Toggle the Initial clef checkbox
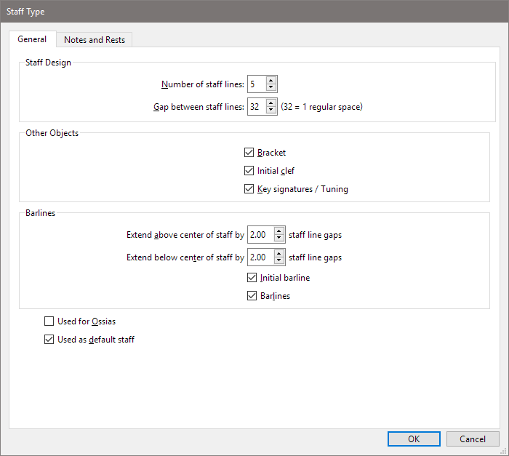The image size is (509, 456). click(x=249, y=171)
